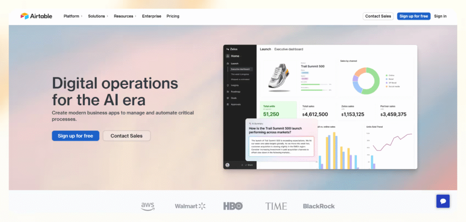This screenshot has width=466, height=222.
Task: Open the Resources dropdown menu
Action: (125, 16)
